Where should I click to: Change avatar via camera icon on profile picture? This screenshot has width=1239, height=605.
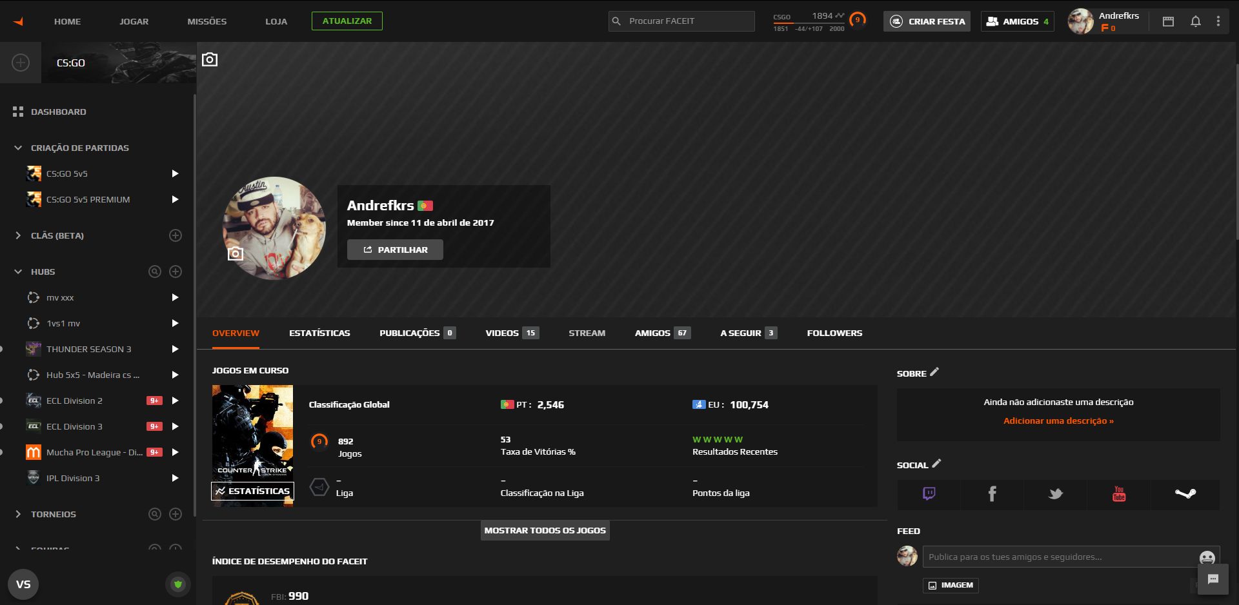click(x=236, y=253)
